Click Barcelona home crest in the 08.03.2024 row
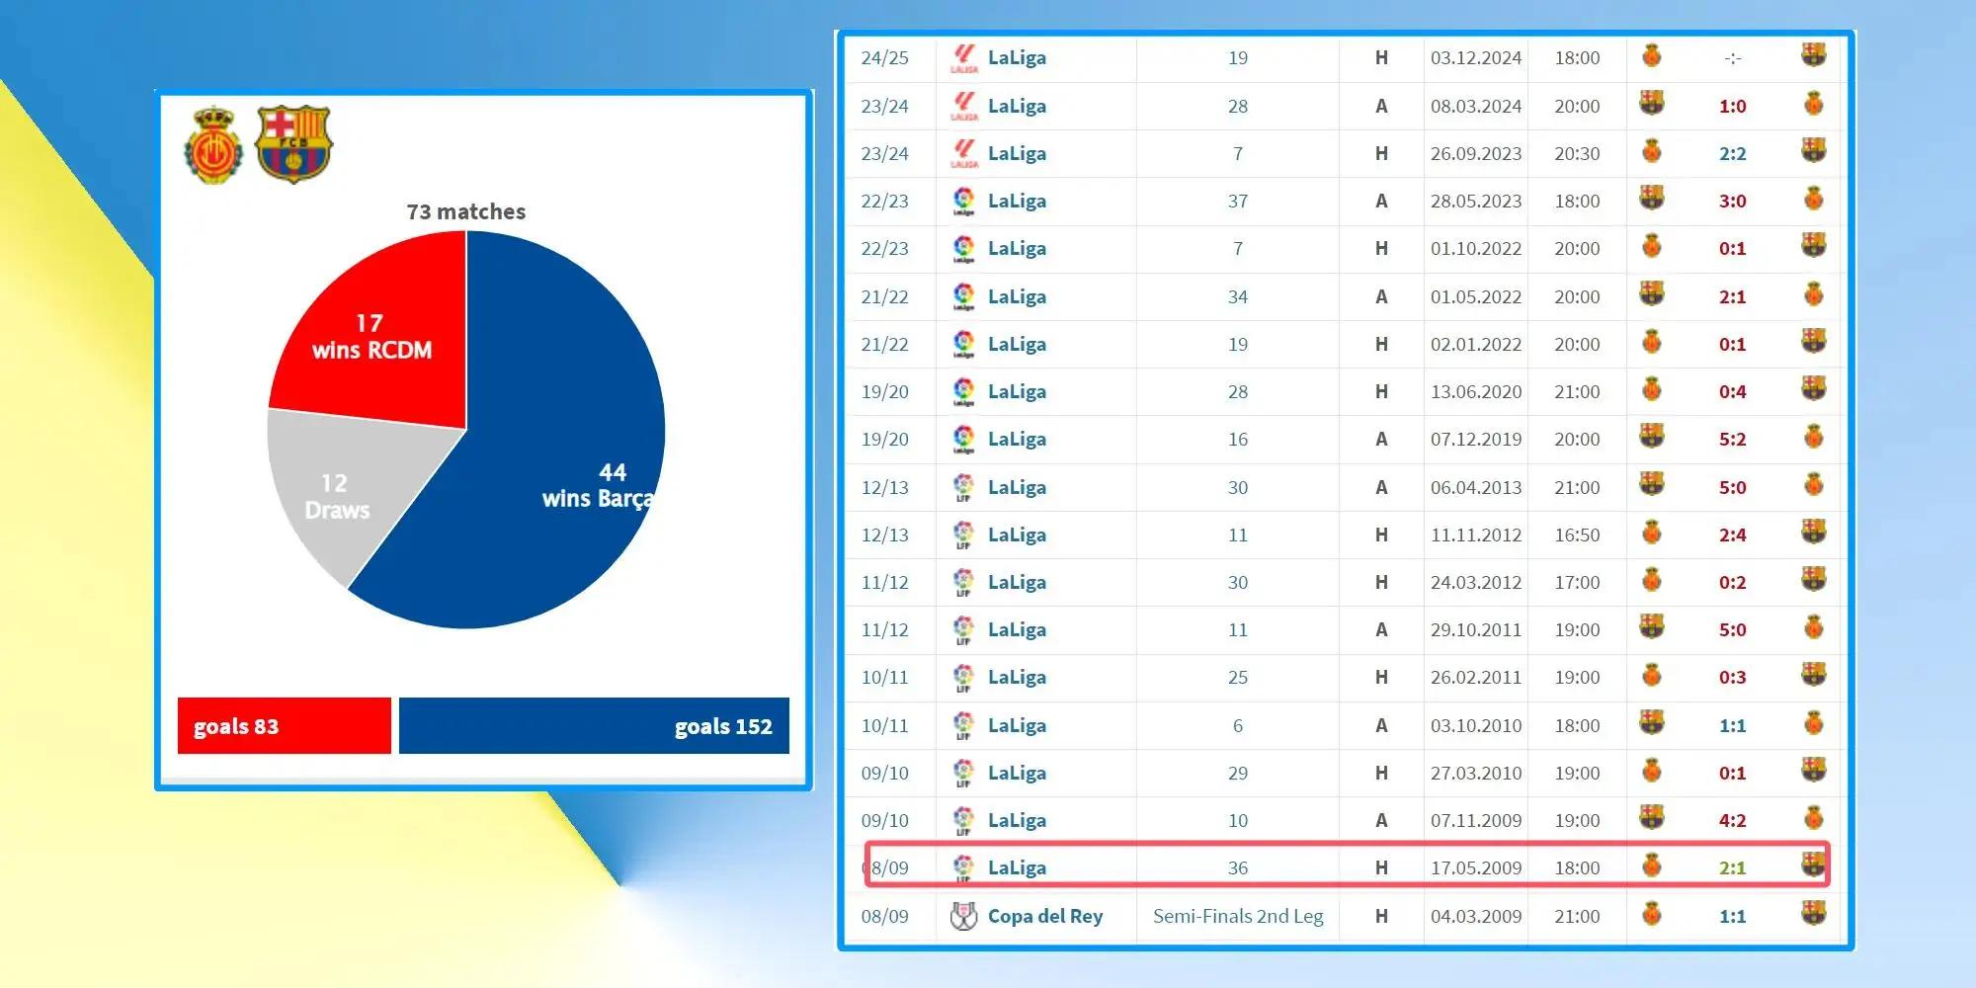The image size is (1976, 988). click(1651, 103)
